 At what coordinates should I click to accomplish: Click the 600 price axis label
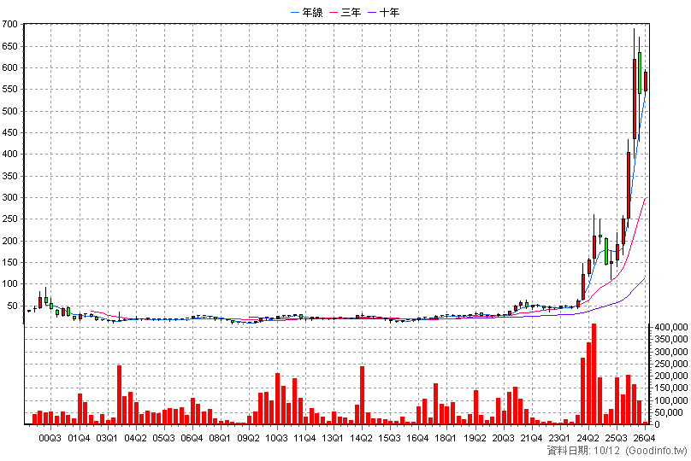pyautogui.click(x=9, y=67)
